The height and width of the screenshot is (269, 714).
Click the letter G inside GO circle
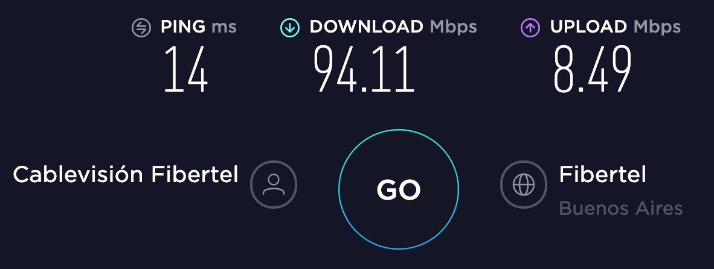pyautogui.click(x=387, y=189)
